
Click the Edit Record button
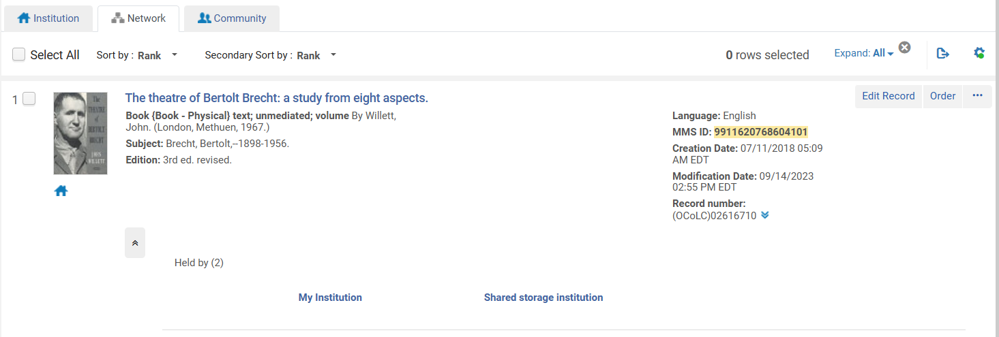(x=888, y=96)
